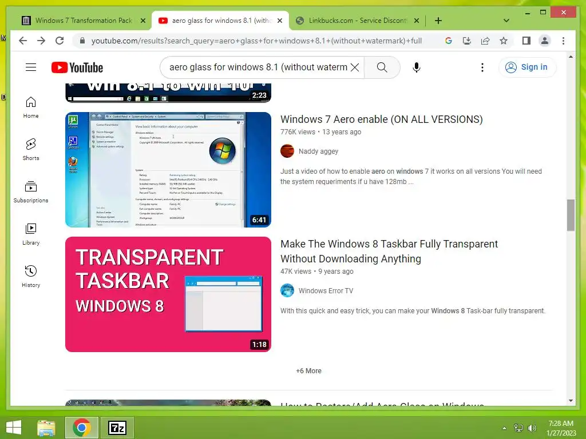Image resolution: width=586 pixels, height=439 pixels.
Task: Go back in Chrome
Action: 23,41
